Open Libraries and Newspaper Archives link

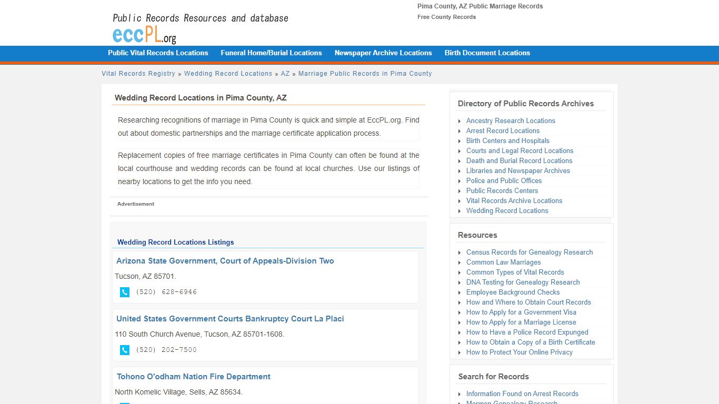[518, 170]
